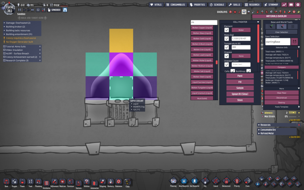The width and height of the screenshot is (304, 190).
Task: Open the Skills tab
Action: (x=234, y=5)
